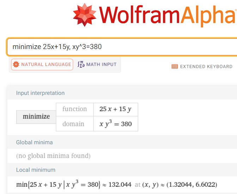Switch to Math Input mode
The width and height of the screenshot is (237, 194).
(x=97, y=65)
